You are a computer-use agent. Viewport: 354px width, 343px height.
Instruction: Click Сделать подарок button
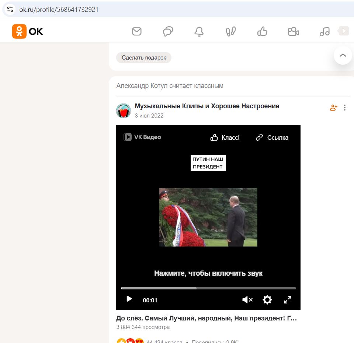coord(144,58)
